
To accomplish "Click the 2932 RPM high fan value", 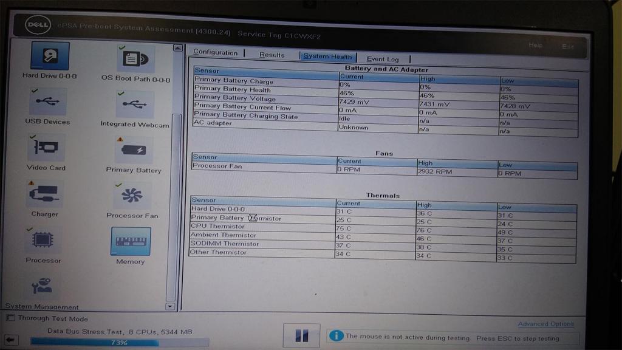I will pos(435,171).
